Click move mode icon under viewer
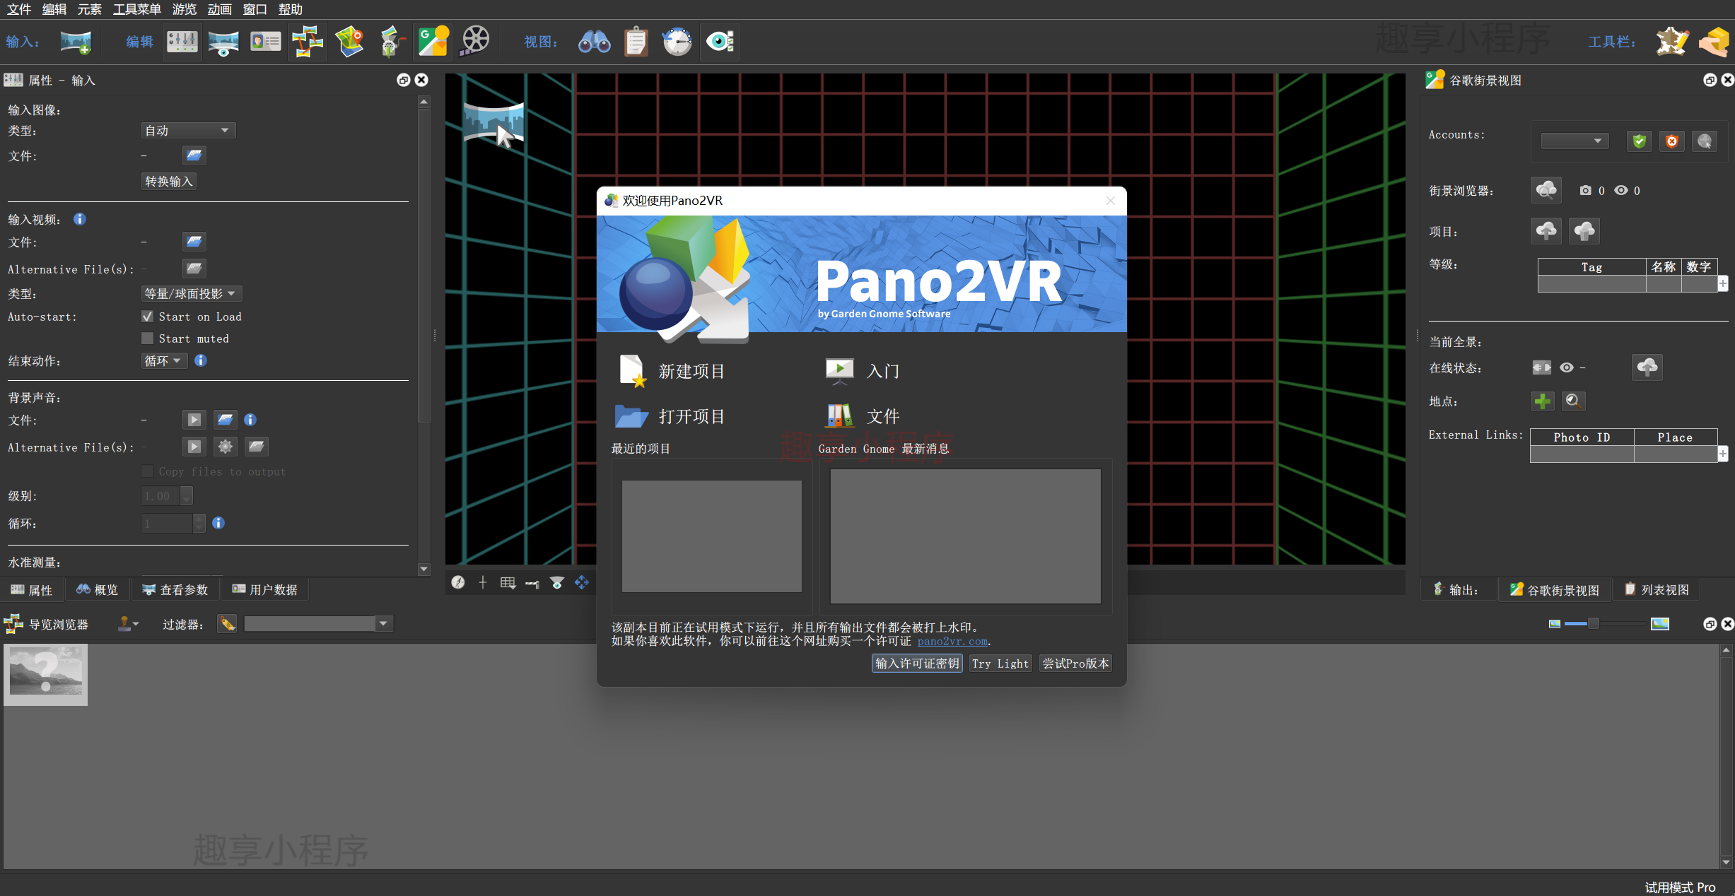Screen dimensions: 1735x896 tap(582, 582)
